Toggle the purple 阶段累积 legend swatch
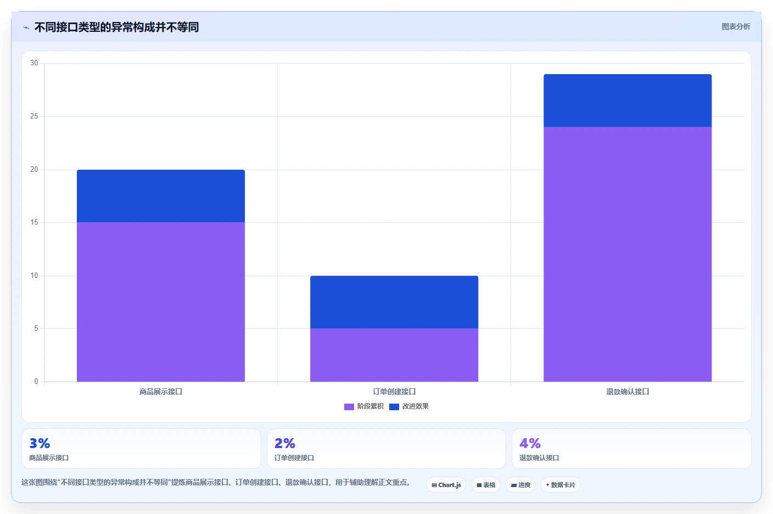The image size is (773, 514). pyautogui.click(x=349, y=406)
